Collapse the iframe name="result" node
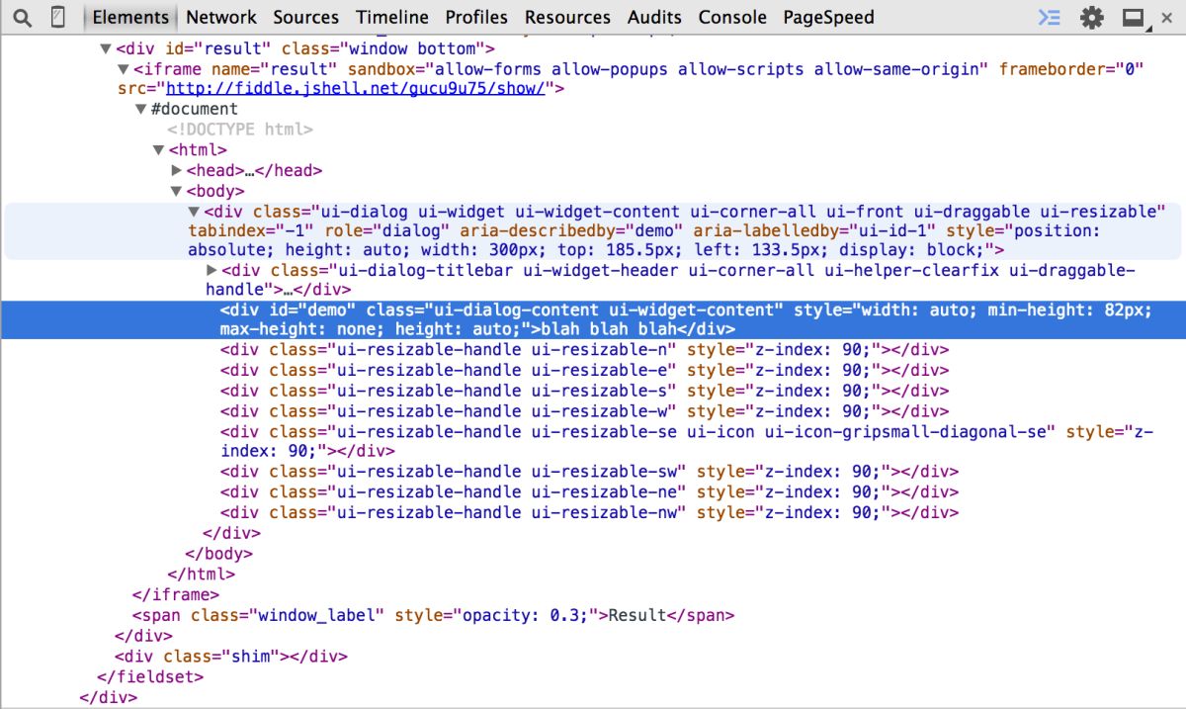Viewport: 1186px width, 709px height. pyautogui.click(x=124, y=69)
